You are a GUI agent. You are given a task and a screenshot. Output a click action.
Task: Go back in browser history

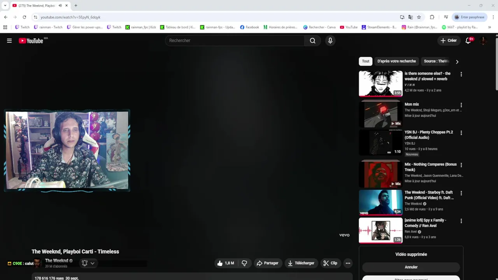point(5,17)
